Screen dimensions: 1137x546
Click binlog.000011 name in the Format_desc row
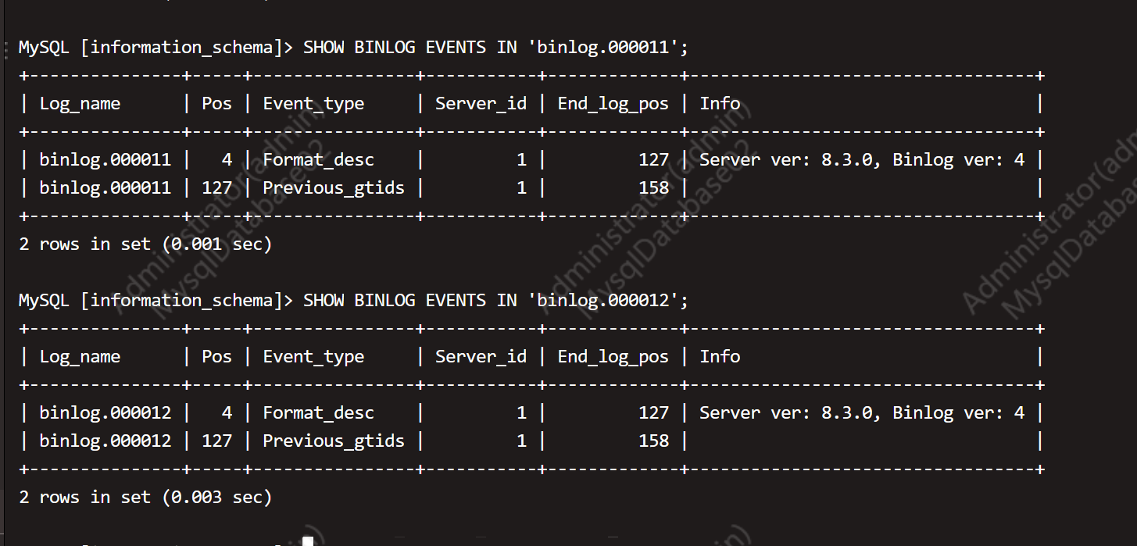point(105,160)
